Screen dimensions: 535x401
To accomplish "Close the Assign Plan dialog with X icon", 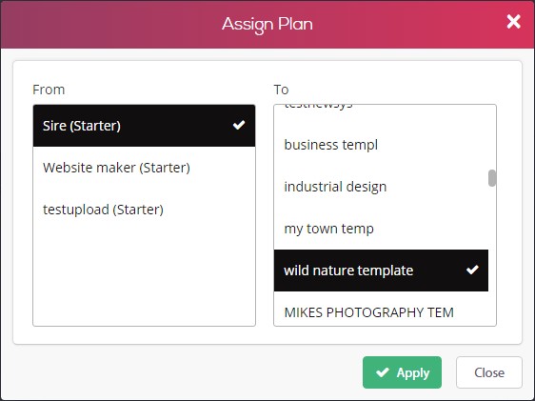I will click(513, 22).
